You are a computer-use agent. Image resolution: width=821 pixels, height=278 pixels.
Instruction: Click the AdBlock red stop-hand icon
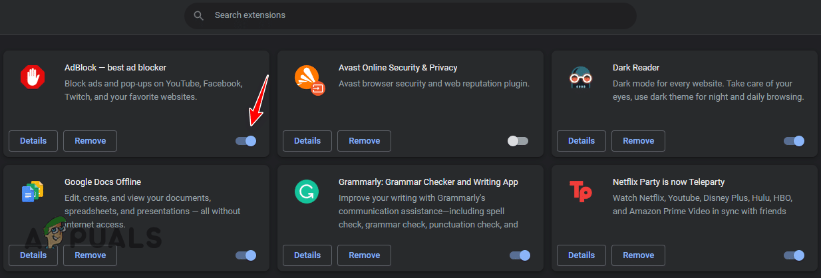click(x=31, y=77)
